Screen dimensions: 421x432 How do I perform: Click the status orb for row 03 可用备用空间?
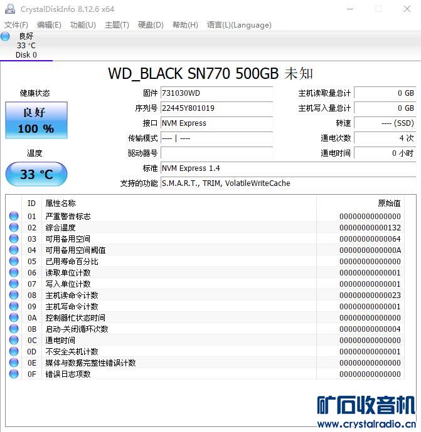(14, 239)
